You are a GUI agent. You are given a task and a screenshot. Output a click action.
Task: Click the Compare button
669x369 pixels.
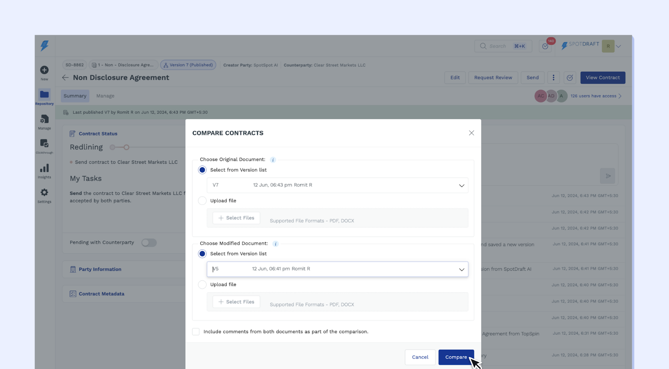pyautogui.click(x=456, y=357)
